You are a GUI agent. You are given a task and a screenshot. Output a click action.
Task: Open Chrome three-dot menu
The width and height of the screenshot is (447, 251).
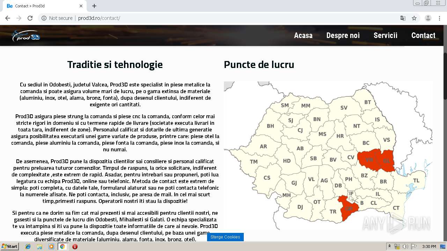click(x=440, y=18)
